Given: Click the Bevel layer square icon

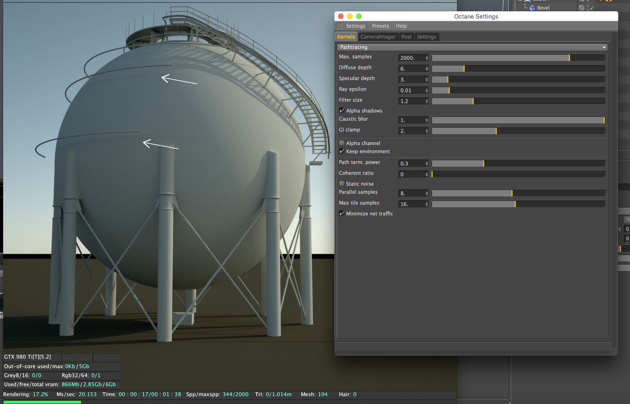Looking at the screenshot, I should 582,8.
